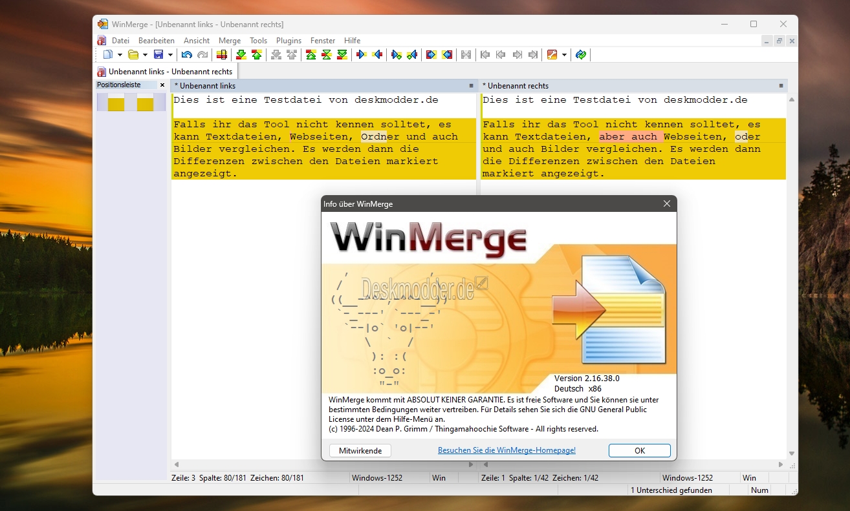Open the New document dropdown arrow
This screenshot has width=850, height=511.
coord(120,55)
